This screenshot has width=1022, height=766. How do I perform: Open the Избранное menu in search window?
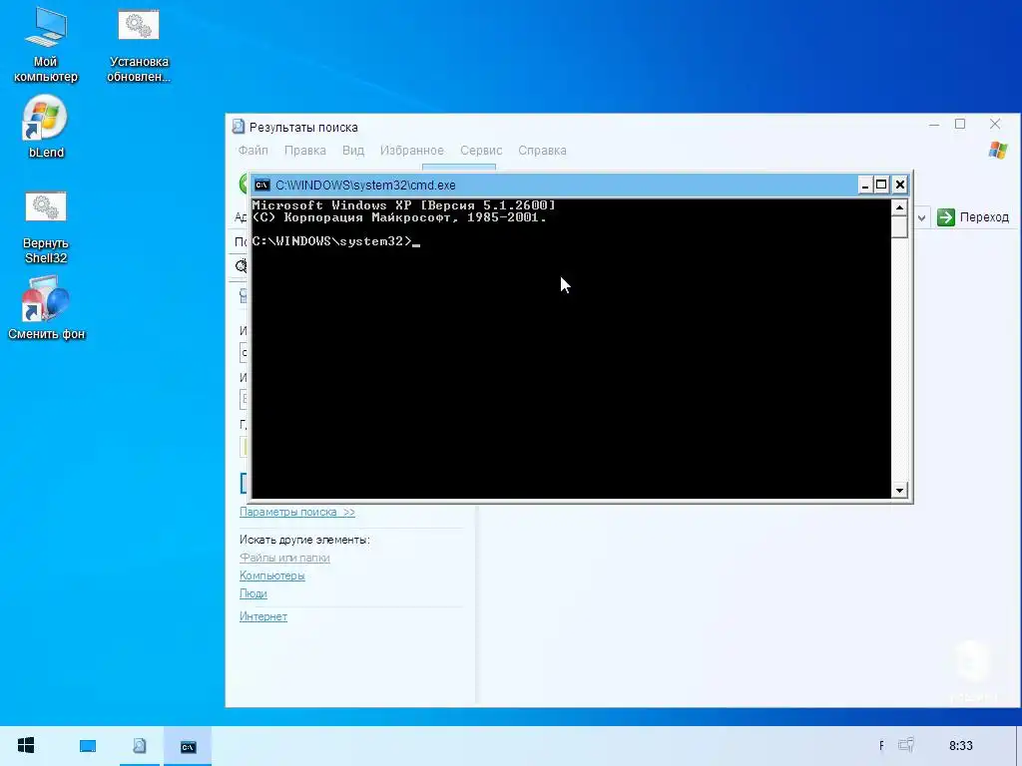tap(412, 151)
